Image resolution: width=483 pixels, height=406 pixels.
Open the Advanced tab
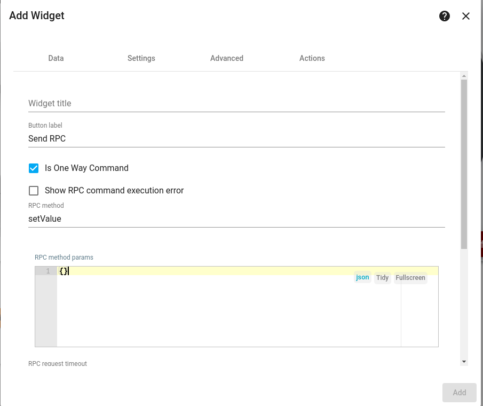[x=226, y=58]
